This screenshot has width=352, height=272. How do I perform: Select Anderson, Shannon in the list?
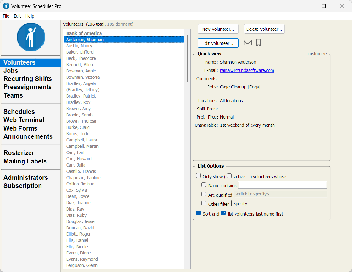coord(124,40)
